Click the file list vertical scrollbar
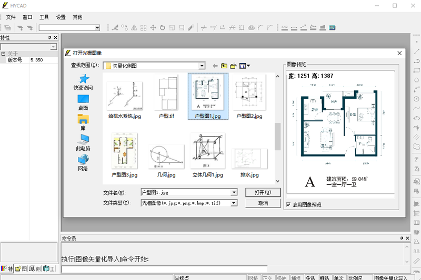Screen dimensions: 421x280 [x=277, y=137]
